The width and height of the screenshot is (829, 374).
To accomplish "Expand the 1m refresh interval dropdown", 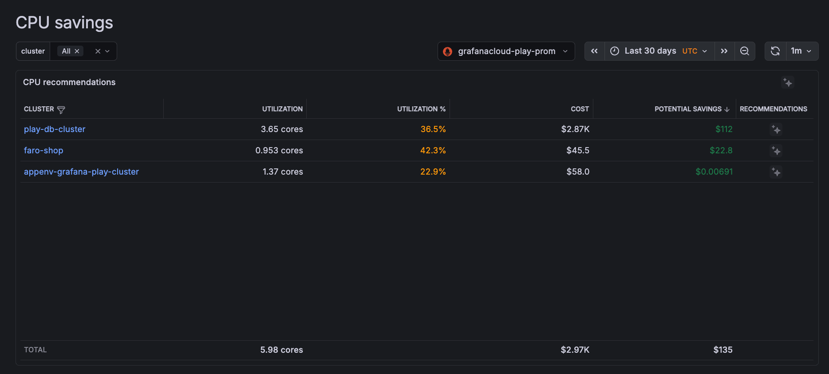I will tap(801, 51).
